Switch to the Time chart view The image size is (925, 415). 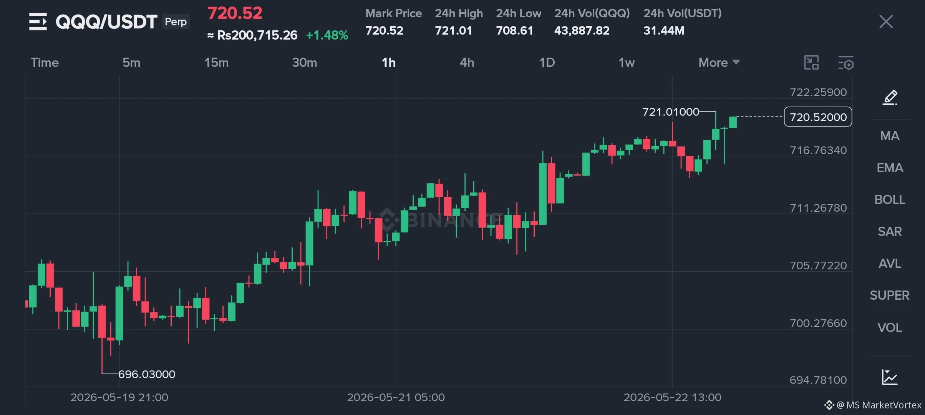tap(45, 62)
